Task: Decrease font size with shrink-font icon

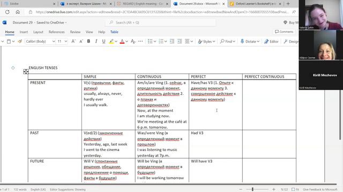Action: pyautogui.click(x=81, y=42)
